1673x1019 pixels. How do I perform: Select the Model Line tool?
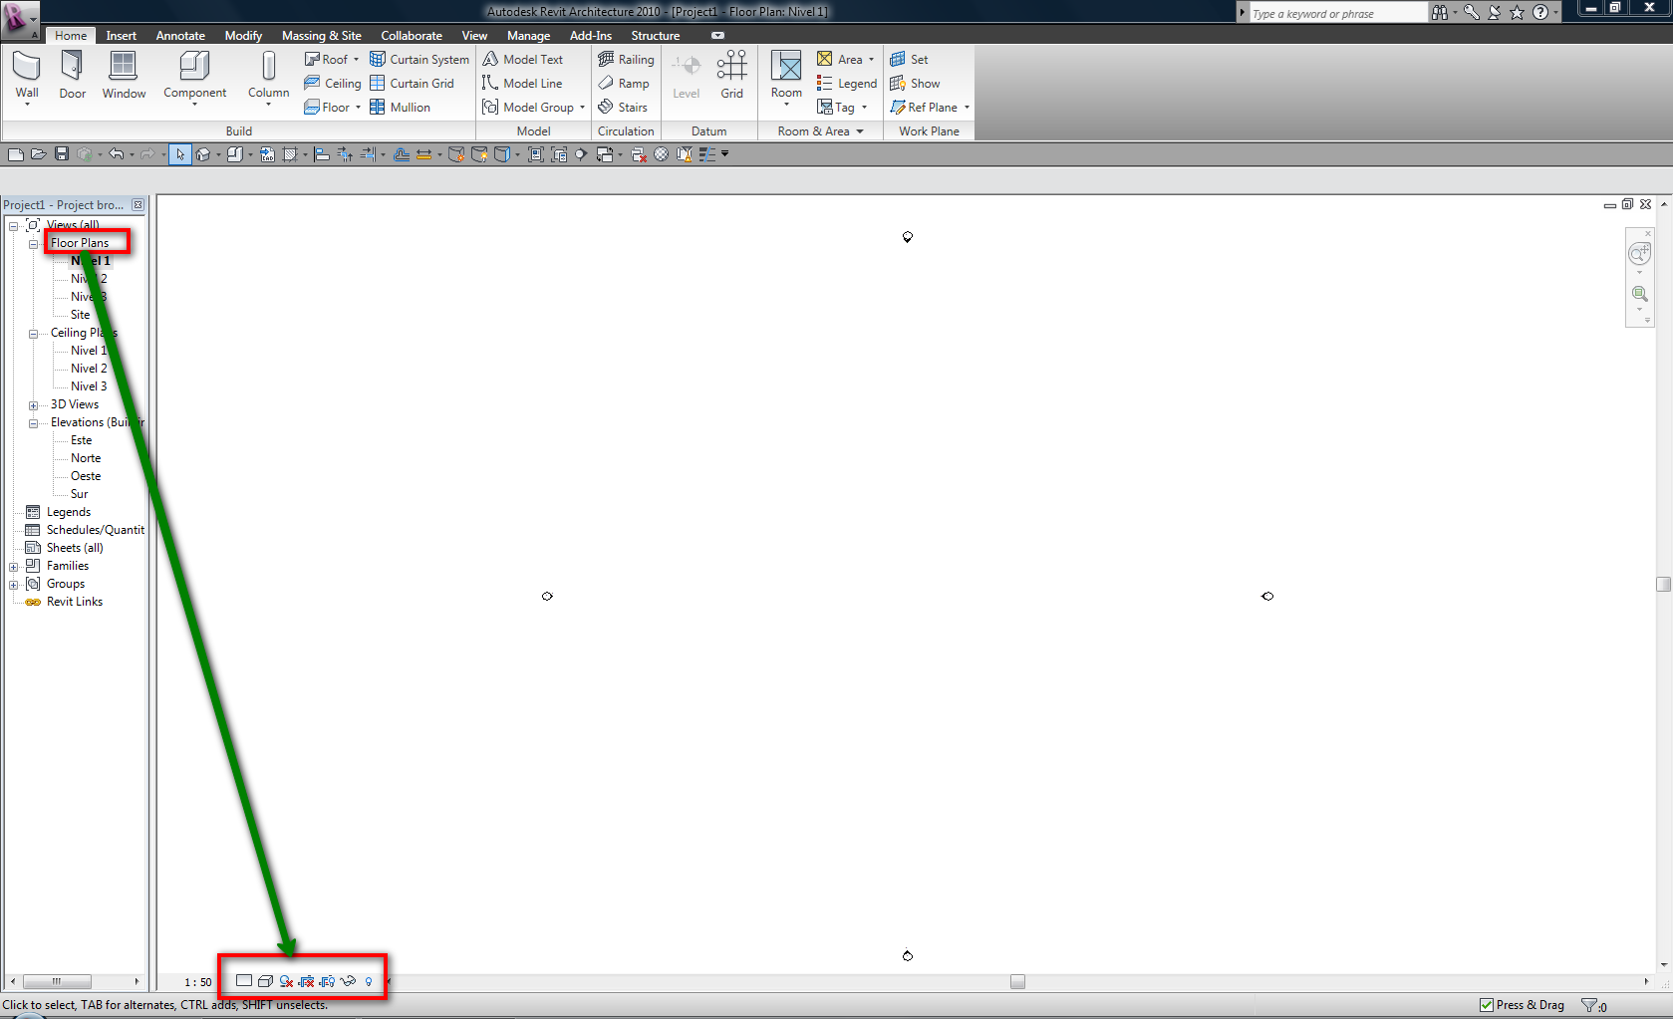522,84
